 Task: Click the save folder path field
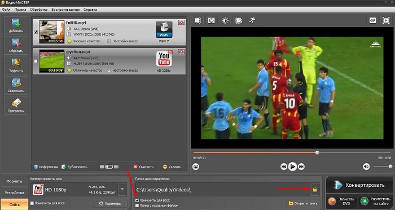(x=223, y=190)
